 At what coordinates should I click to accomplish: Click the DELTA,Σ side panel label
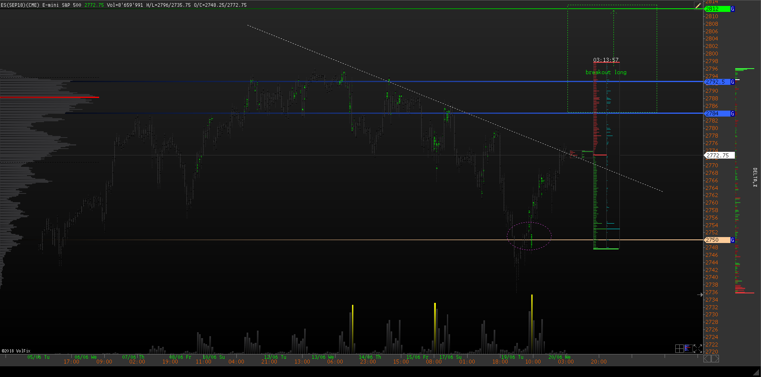(755, 177)
